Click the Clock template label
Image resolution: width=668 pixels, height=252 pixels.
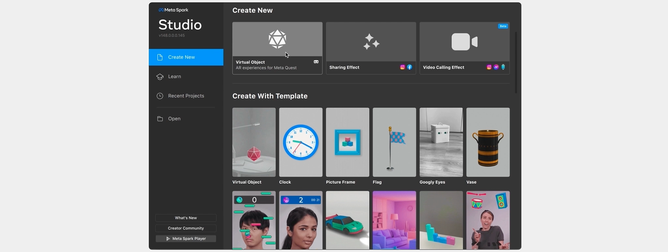pos(285,182)
